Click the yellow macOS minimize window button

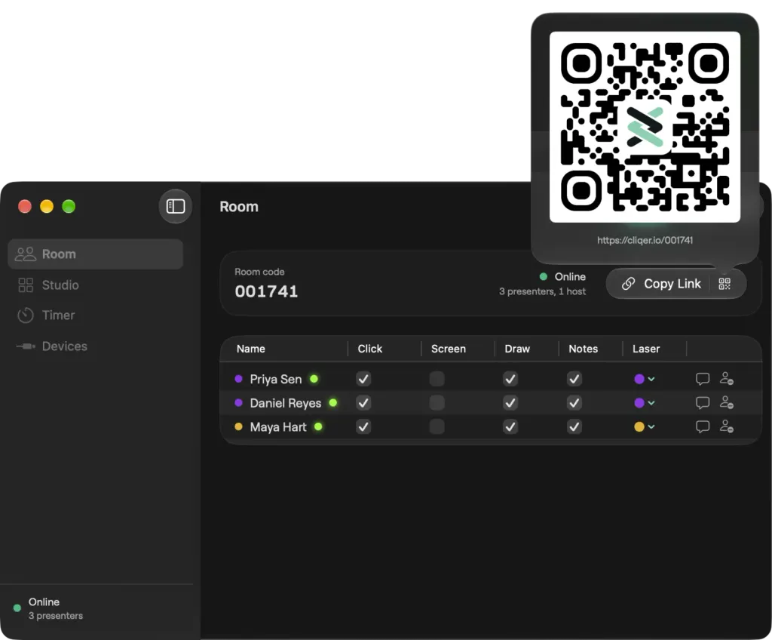click(x=47, y=206)
